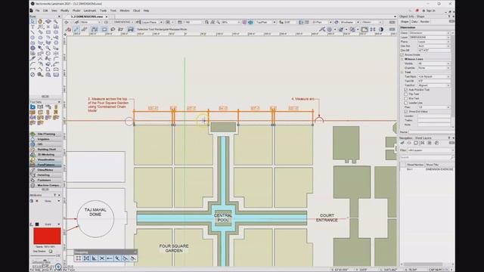This screenshot has width=484, height=272.
Task: Select the Sht-1 row in Sheet Layers list
Action: [427, 169]
